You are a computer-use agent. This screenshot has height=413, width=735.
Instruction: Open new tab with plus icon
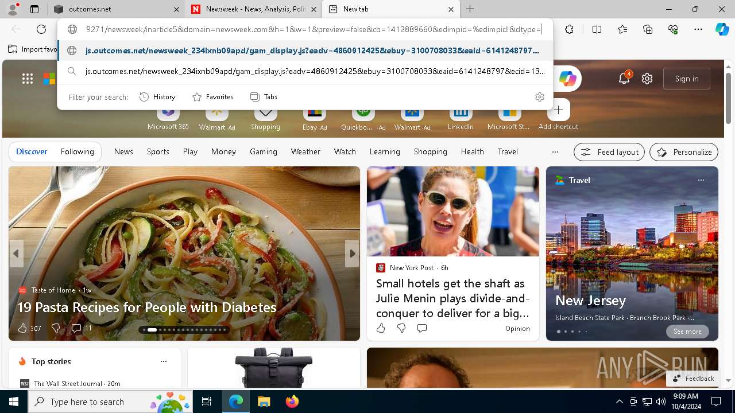[470, 9]
